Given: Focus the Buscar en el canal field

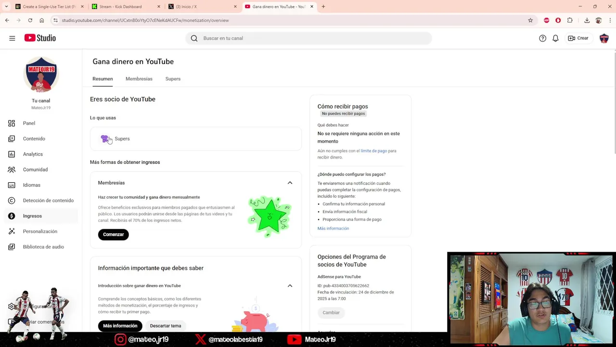Looking at the screenshot, I should [308, 38].
